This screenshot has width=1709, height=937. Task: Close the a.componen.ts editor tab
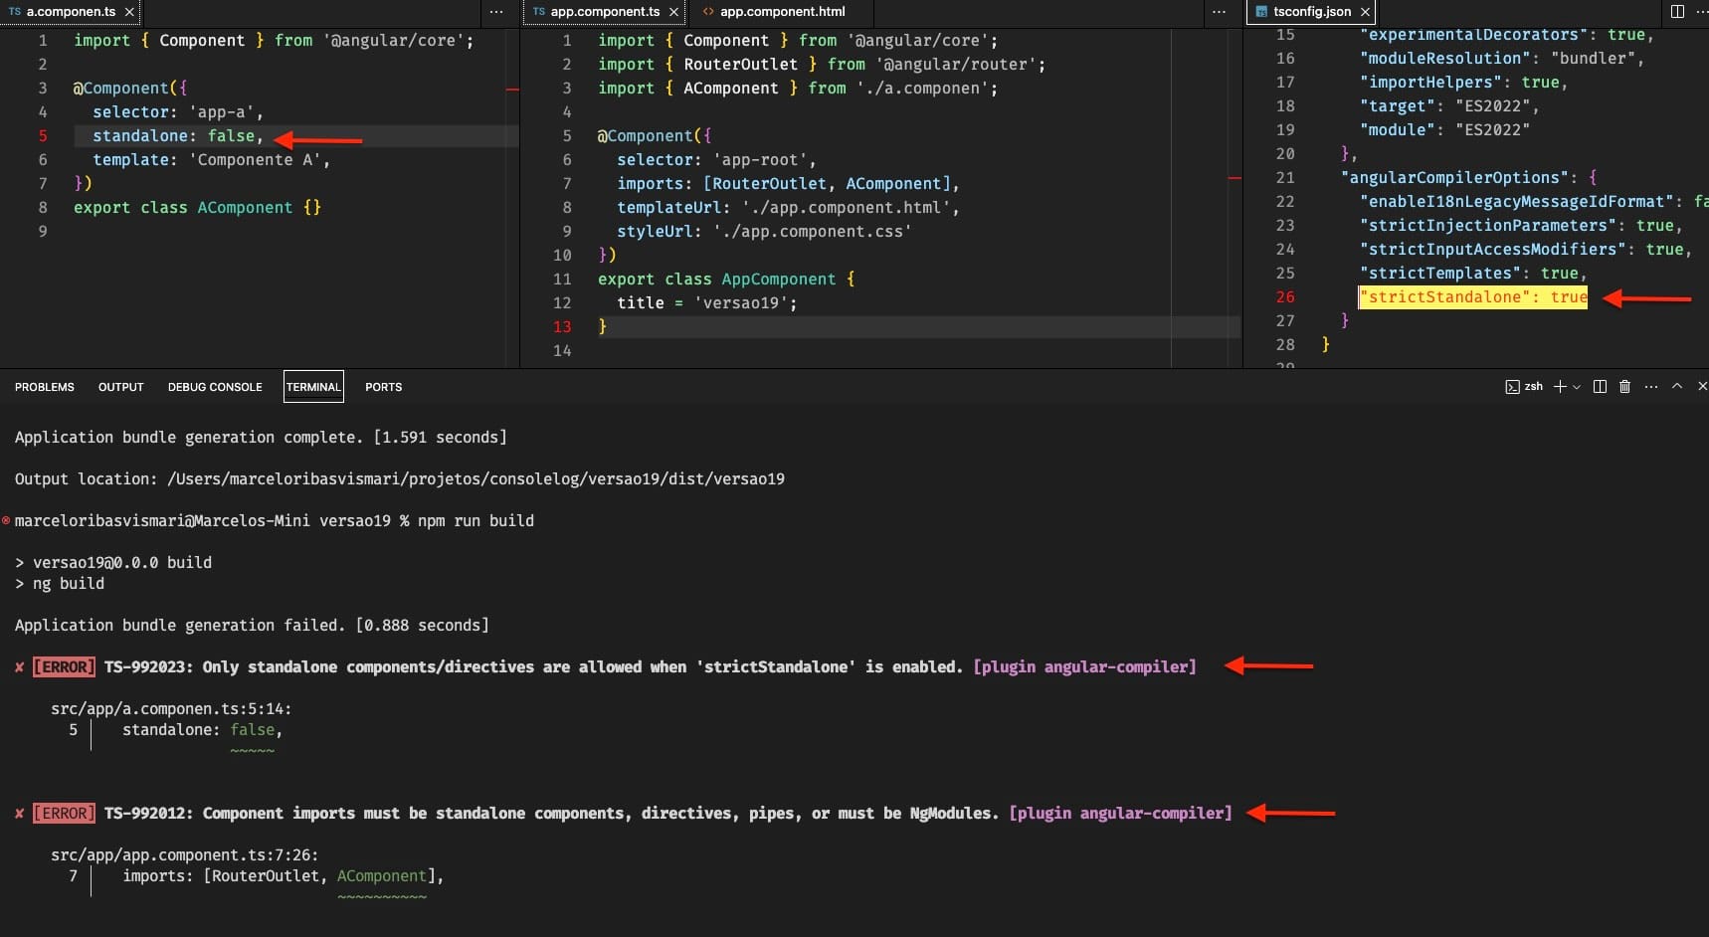click(129, 12)
